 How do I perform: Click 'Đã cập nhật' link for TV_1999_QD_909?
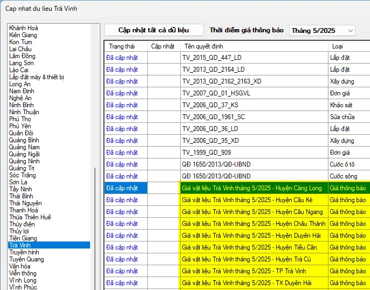tap(122, 153)
